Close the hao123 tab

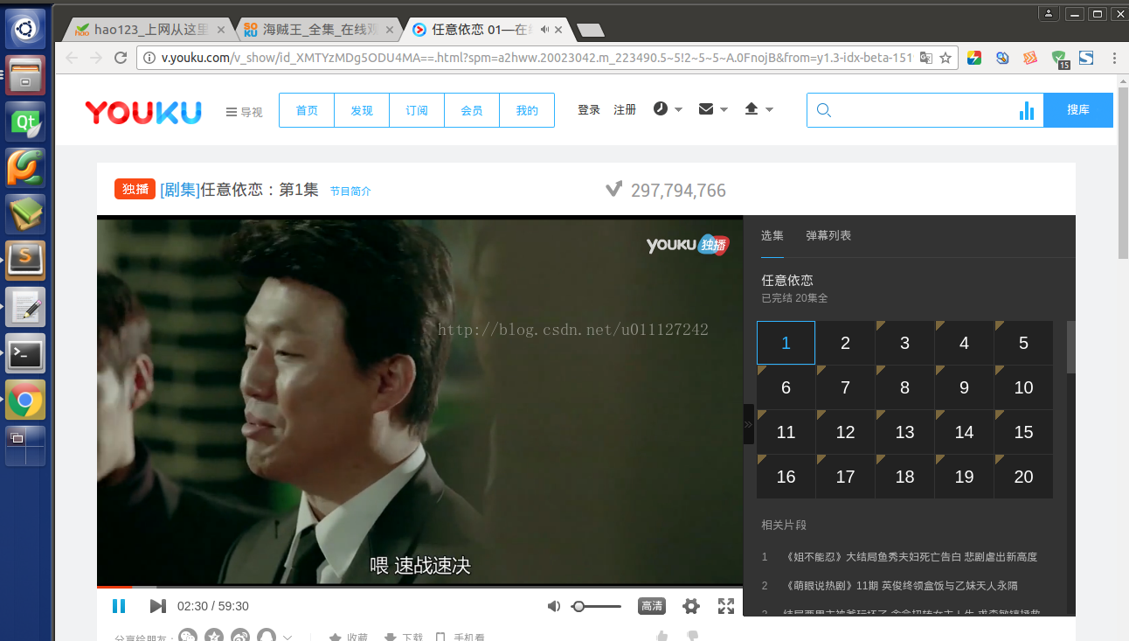[221, 29]
